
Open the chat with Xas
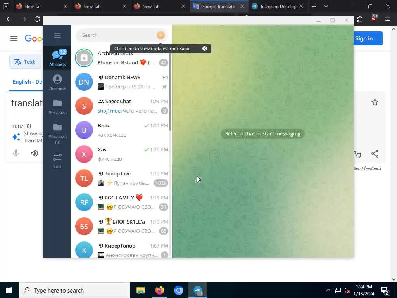[121, 154]
